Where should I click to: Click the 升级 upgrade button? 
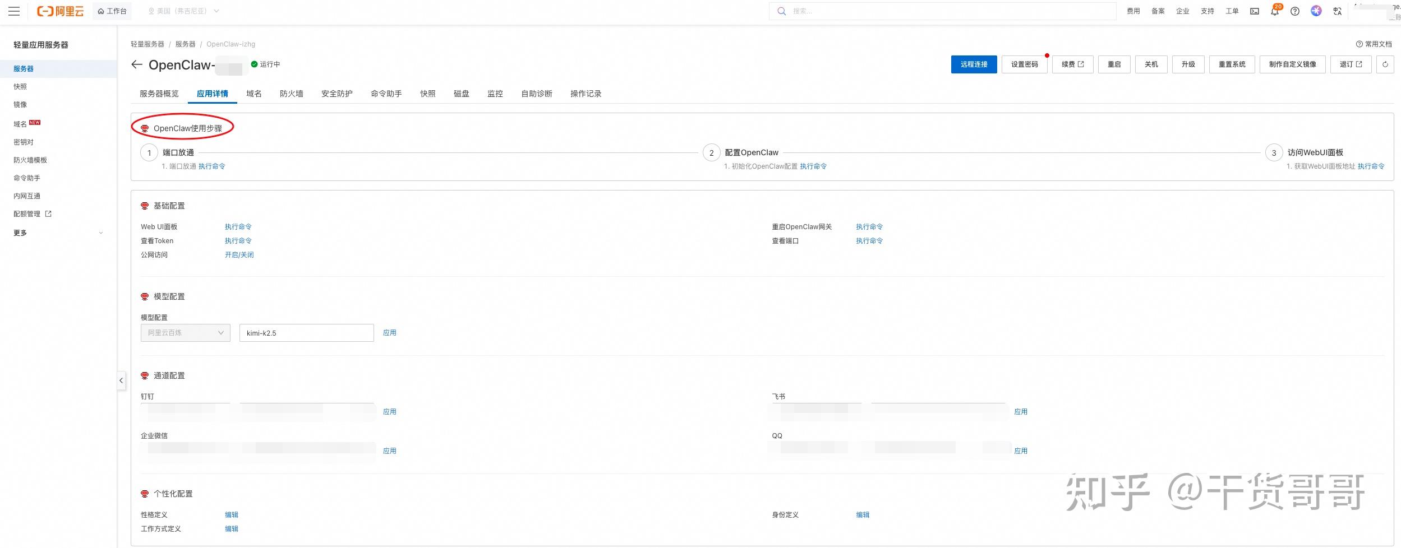tap(1188, 64)
